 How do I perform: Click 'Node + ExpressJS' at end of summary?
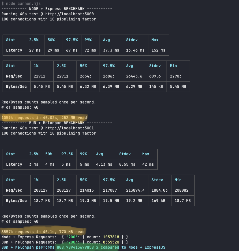click(147, 247)
